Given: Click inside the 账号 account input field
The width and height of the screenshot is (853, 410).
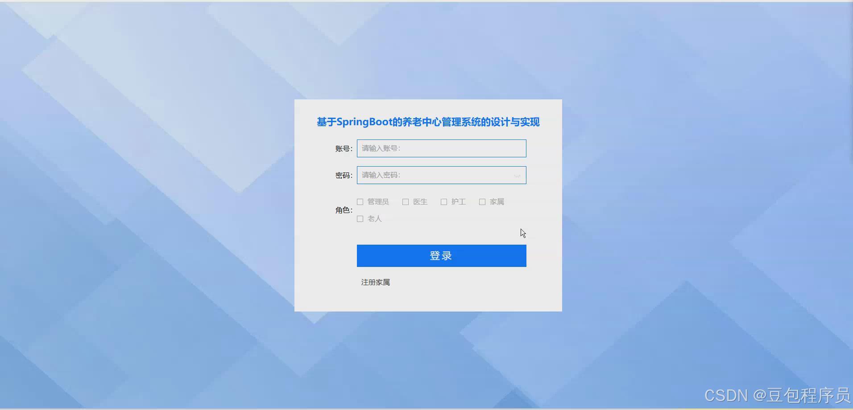Looking at the screenshot, I should 441,148.
